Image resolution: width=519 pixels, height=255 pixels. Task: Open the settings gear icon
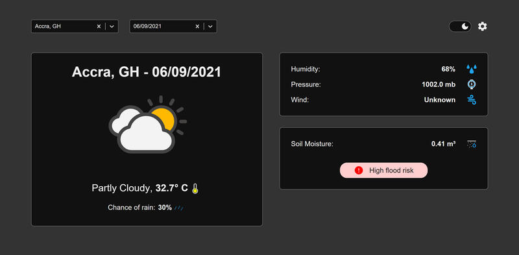point(482,27)
